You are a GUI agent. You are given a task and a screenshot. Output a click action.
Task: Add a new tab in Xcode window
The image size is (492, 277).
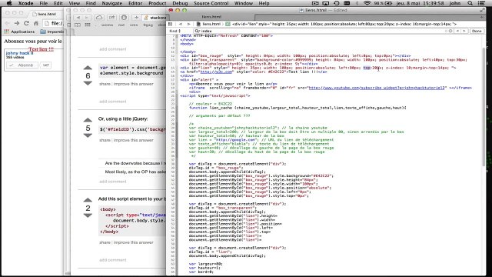pos(482,17)
